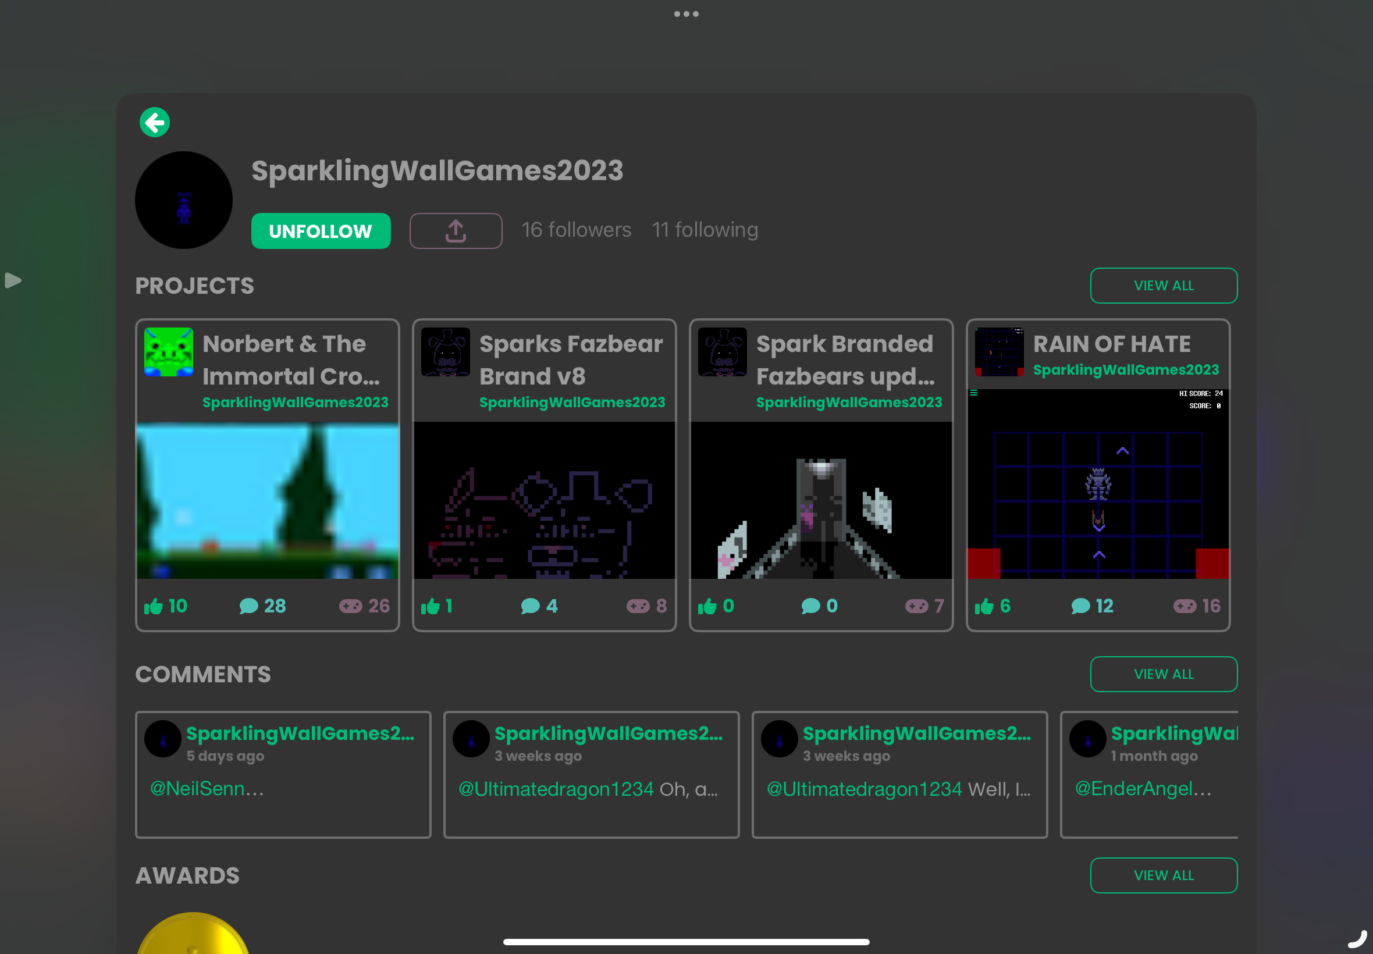Tap the three dots at the top center
Image resolution: width=1373 pixels, height=954 pixels.
[x=686, y=14]
